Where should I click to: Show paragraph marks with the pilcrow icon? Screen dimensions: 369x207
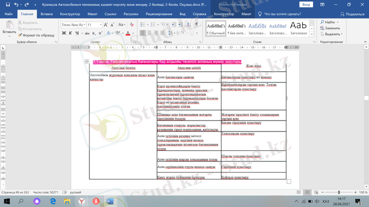pos(197,25)
